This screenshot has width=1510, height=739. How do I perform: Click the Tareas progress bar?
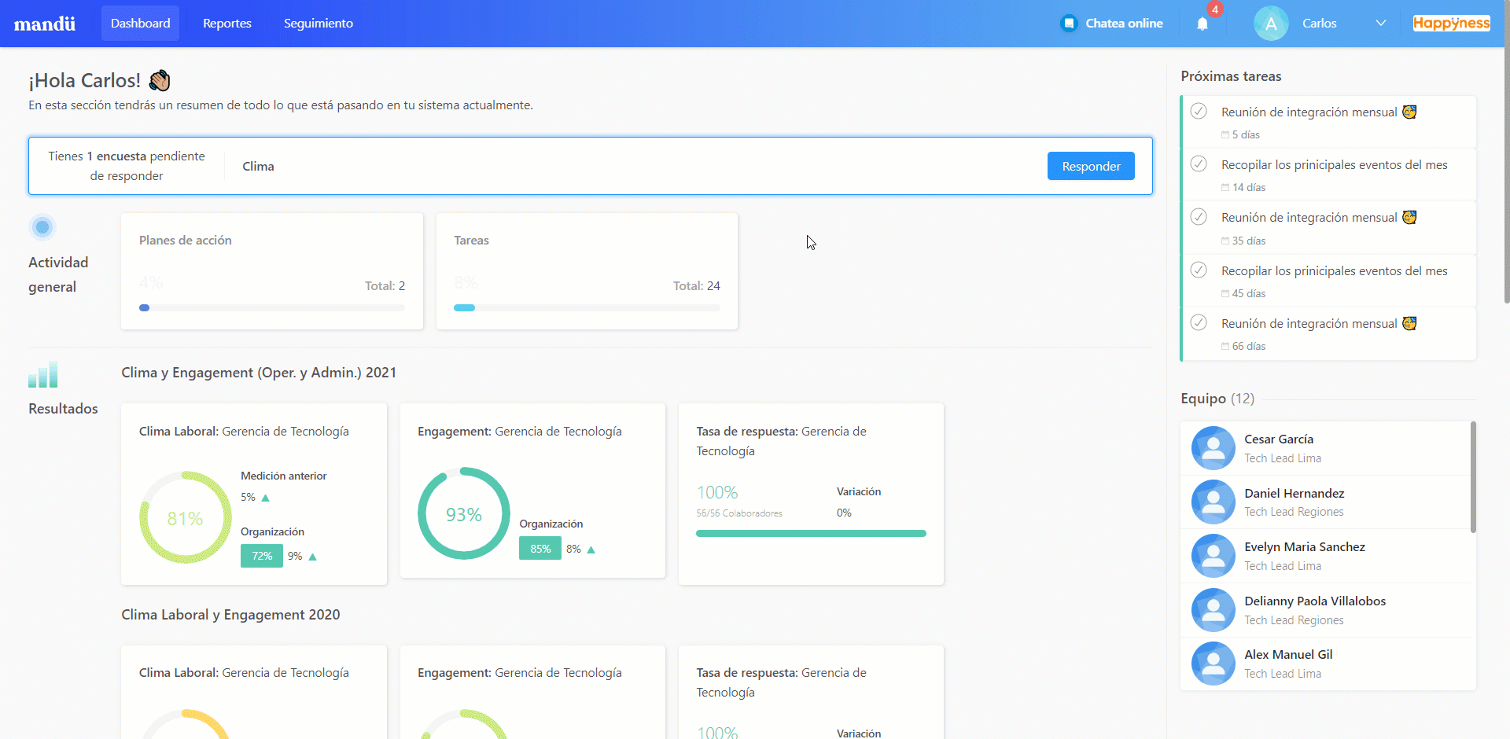(x=587, y=307)
